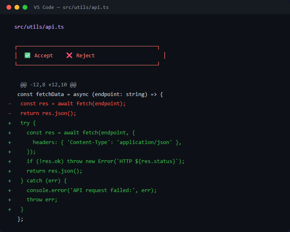
Task: Click added line 'const res = await fetch(endpoint, {'
Action: pyautogui.click(x=81, y=133)
